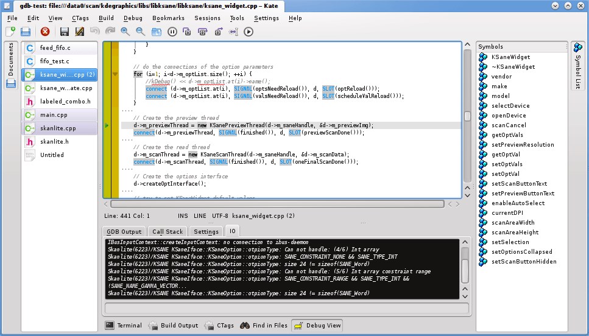Click the red Close document icon
Image resolution: width=589 pixels, height=336 pixels.
pyautogui.click(x=45, y=32)
